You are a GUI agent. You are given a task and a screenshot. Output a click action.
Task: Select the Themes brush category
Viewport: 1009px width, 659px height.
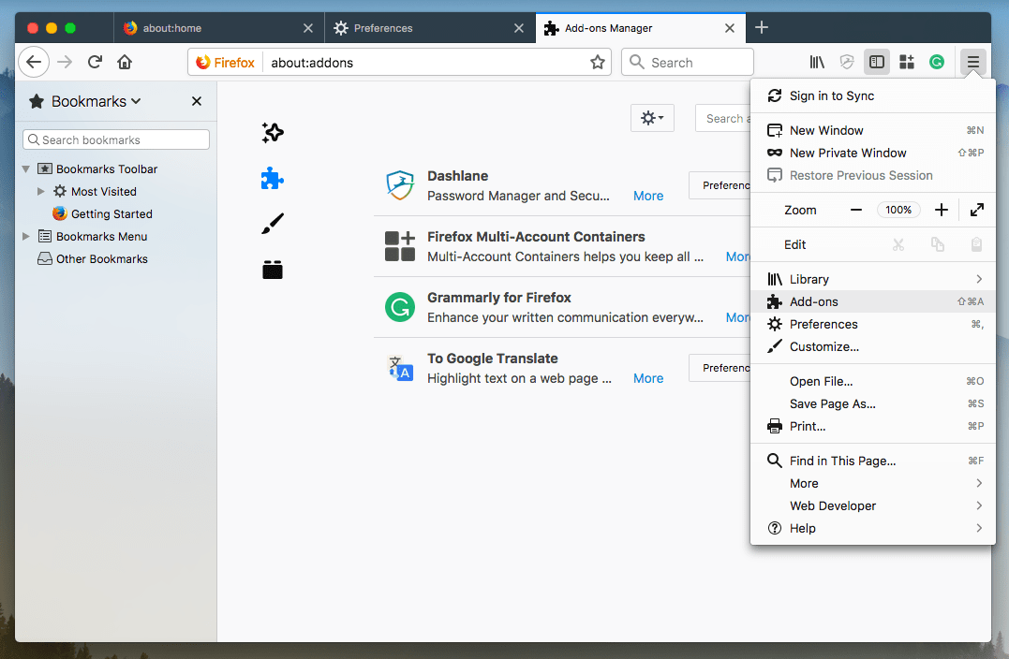[273, 224]
